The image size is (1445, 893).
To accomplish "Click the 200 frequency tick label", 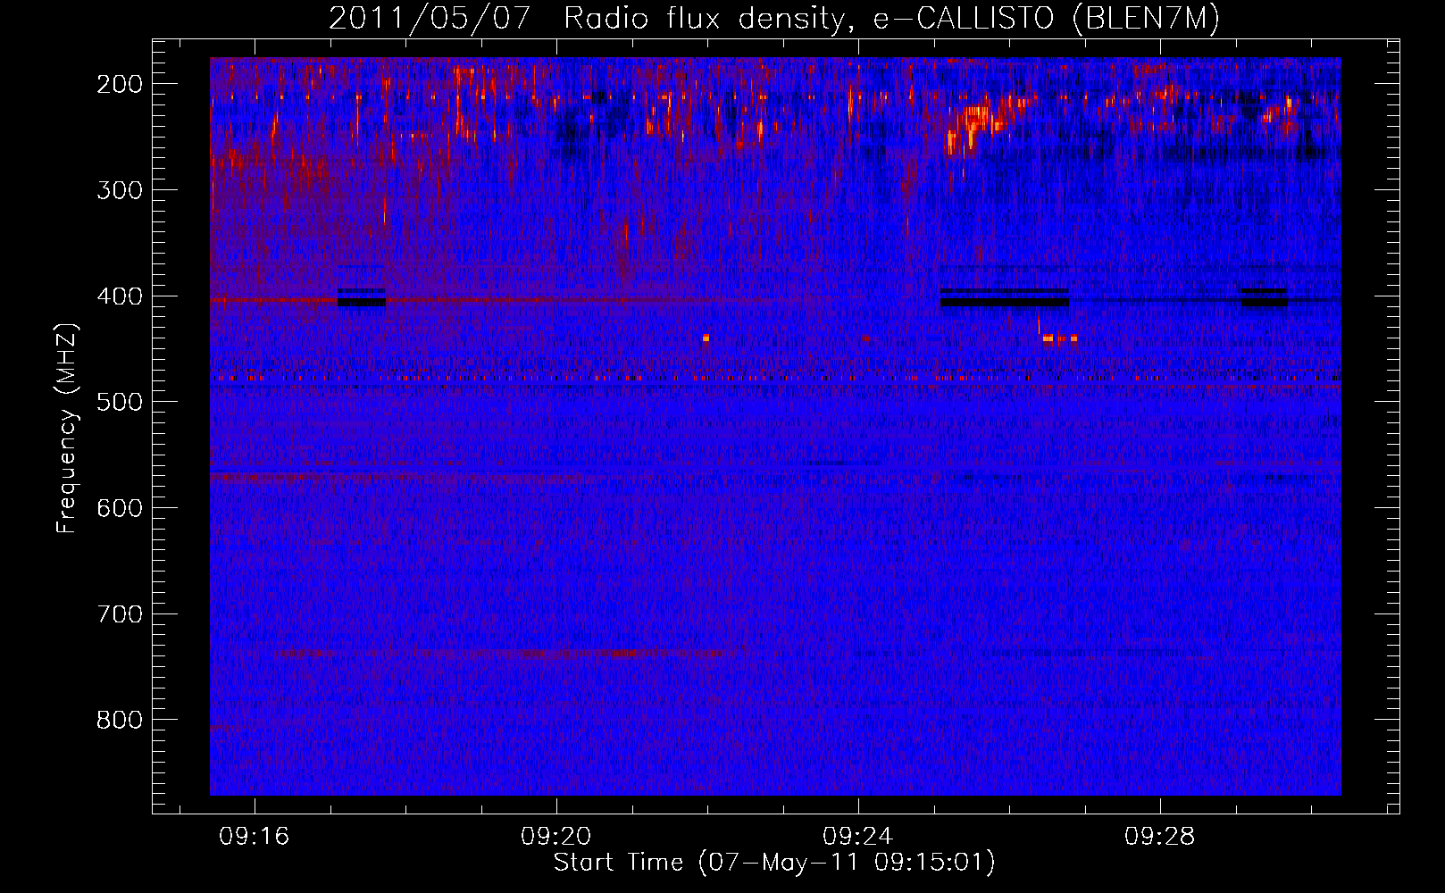I will coord(120,84).
